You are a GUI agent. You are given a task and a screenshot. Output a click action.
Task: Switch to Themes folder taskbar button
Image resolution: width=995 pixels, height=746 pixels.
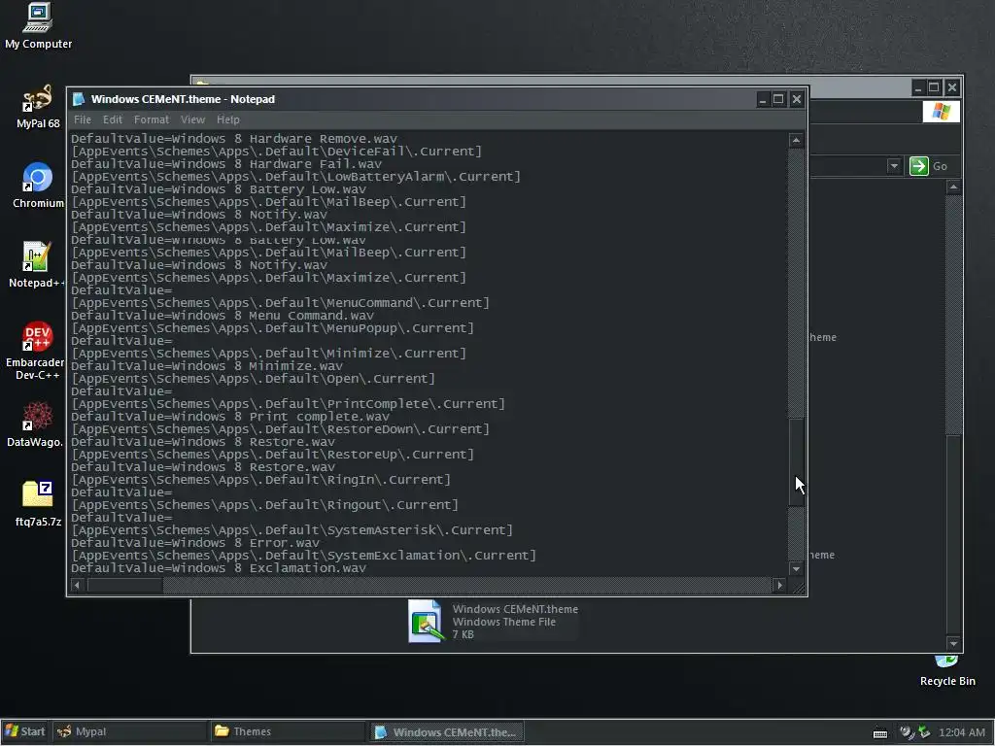pyautogui.click(x=289, y=731)
